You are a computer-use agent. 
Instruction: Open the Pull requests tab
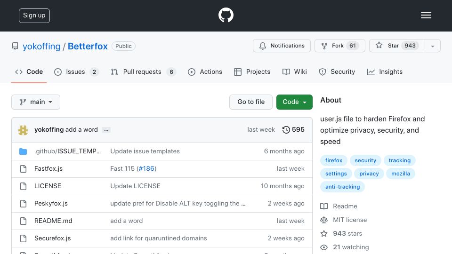coord(143,71)
